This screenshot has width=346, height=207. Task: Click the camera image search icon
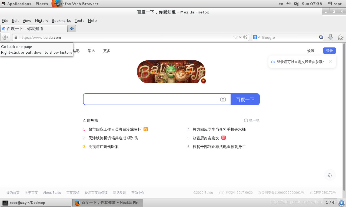(223, 99)
